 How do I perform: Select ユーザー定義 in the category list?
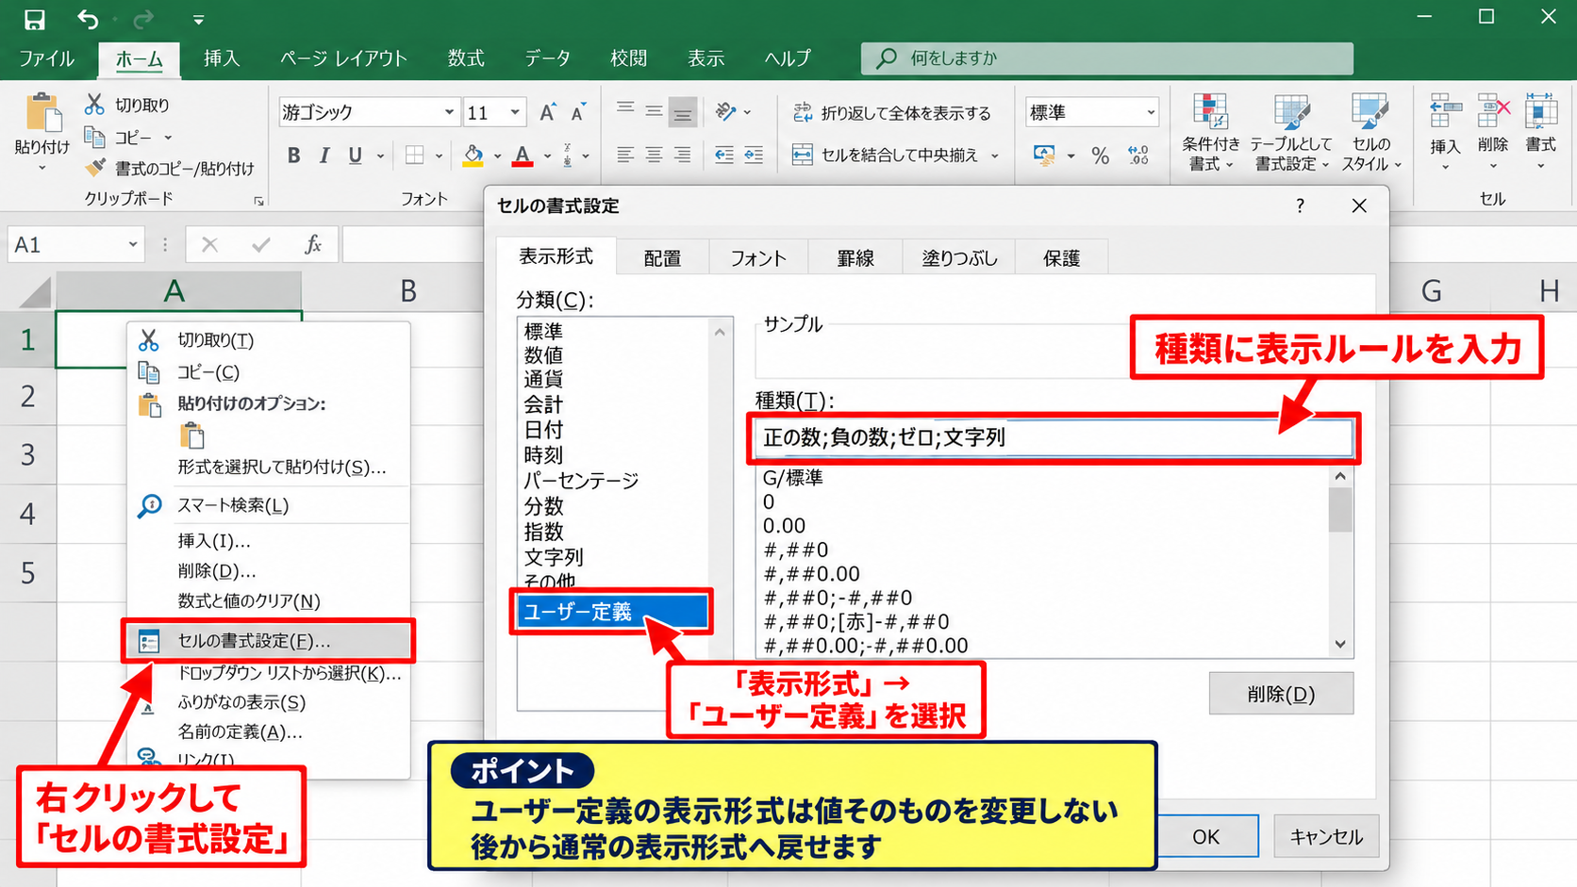(x=611, y=612)
